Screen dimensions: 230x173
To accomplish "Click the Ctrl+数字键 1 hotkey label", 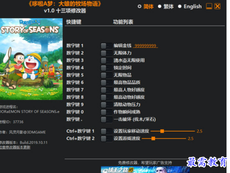I will (80, 131).
